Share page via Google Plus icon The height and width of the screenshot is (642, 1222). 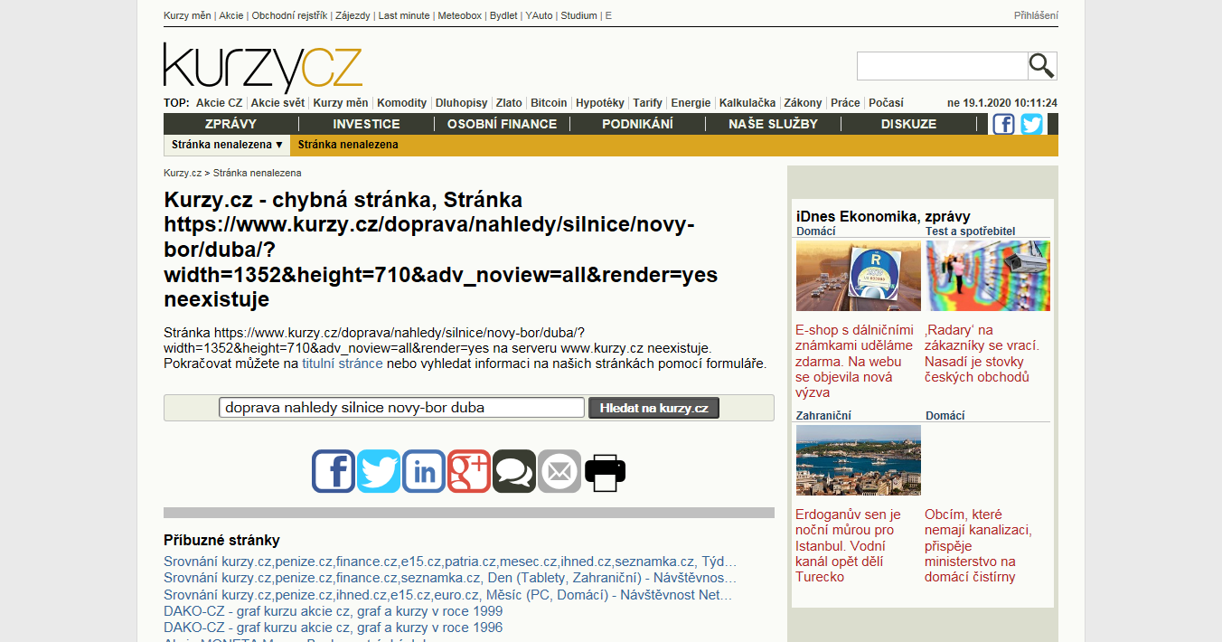point(469,471)
